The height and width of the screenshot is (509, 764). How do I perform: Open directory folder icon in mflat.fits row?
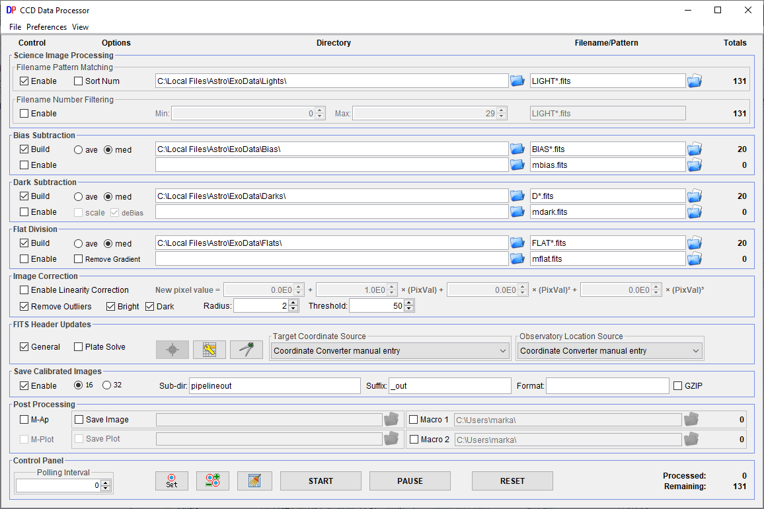tap(517, 258)
